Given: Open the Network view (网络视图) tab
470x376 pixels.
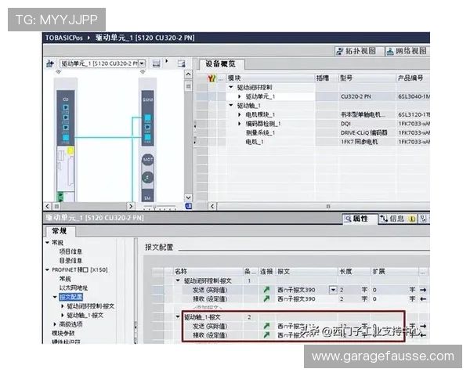Looking at the screenshot, I should (407, 51).
